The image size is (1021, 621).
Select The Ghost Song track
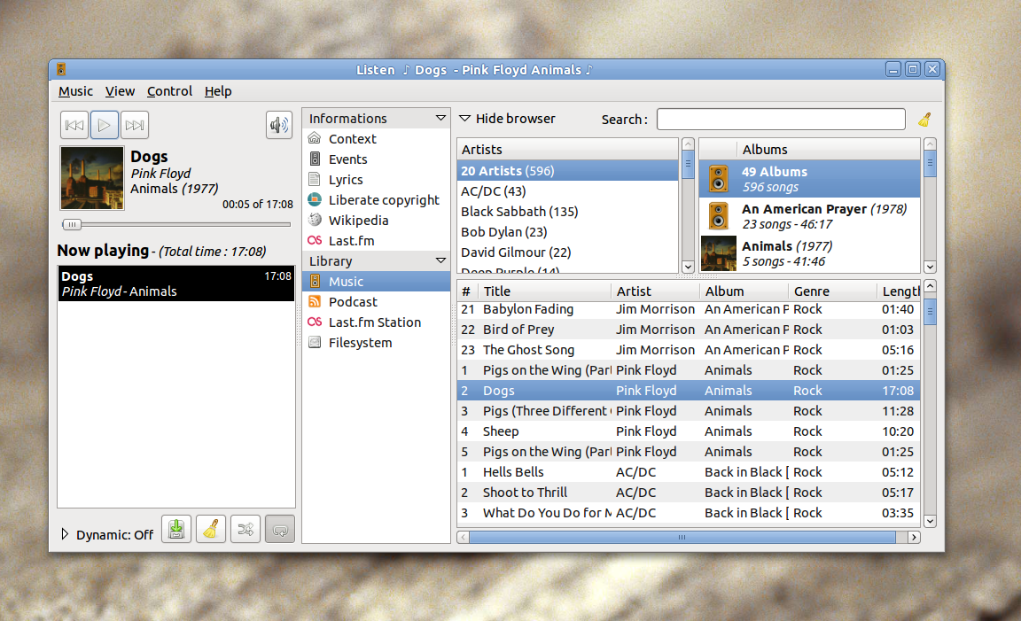(689, 350)
